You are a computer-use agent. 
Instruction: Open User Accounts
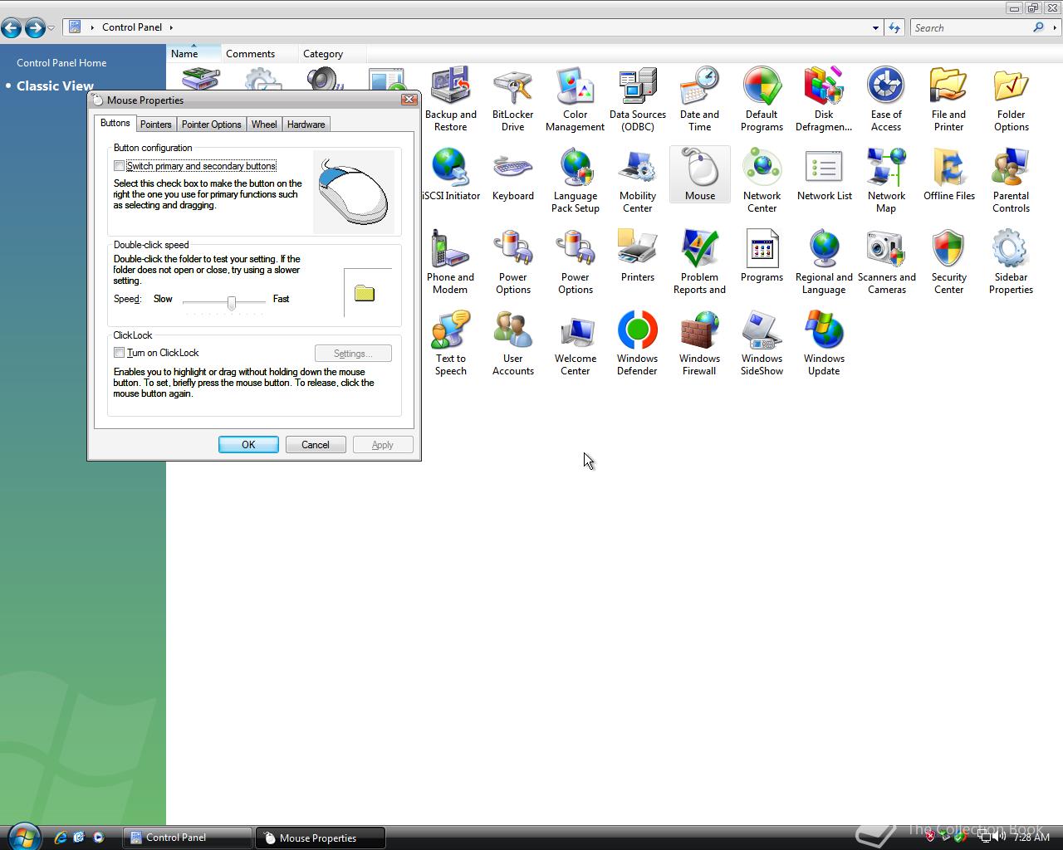point(512,344)
